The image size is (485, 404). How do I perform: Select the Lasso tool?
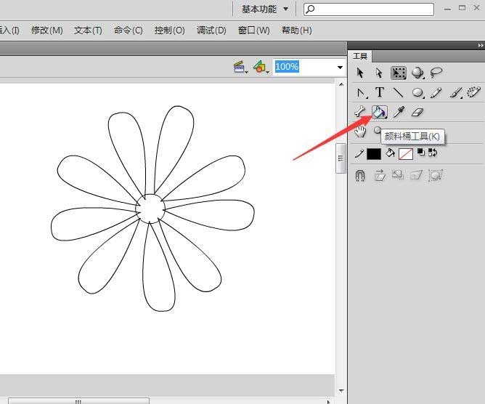(x=436, y=73)
